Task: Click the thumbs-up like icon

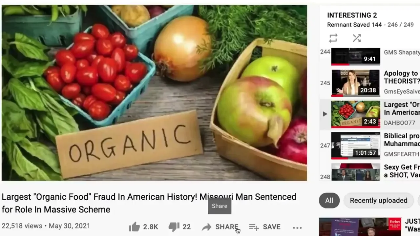Action: tap(134, 226)
